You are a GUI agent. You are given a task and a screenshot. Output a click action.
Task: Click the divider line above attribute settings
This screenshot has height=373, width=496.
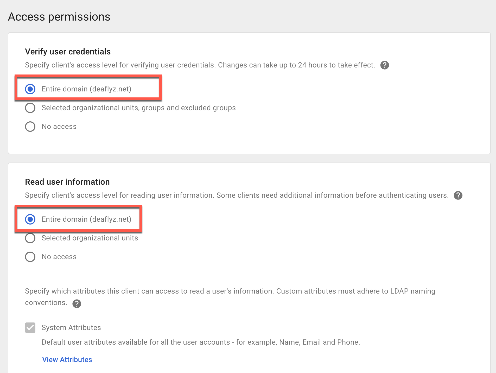click(x=241, y=278)
